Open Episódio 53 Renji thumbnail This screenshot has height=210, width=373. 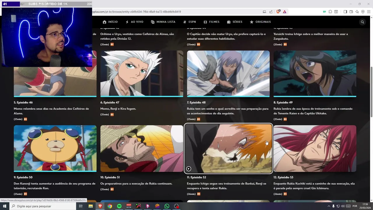[x=315, y=148]
